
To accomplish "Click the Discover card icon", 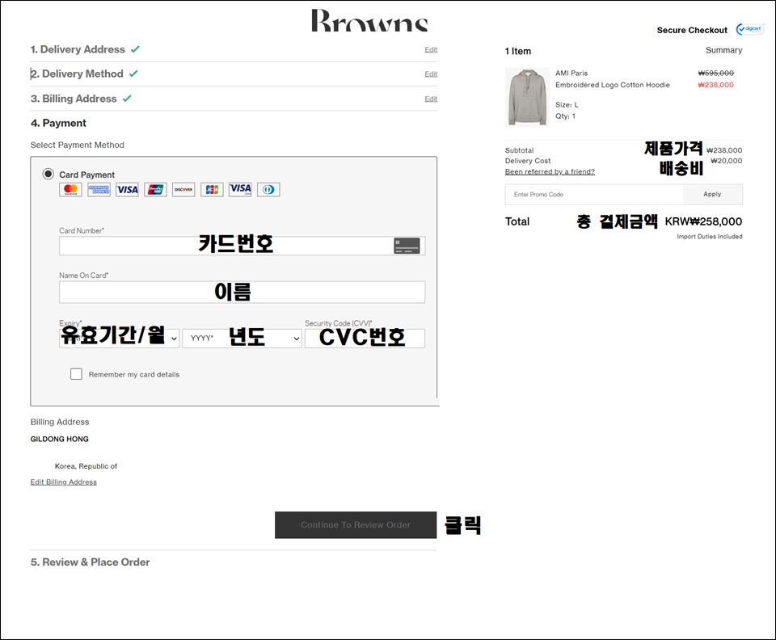I will [x=183, y=189].
